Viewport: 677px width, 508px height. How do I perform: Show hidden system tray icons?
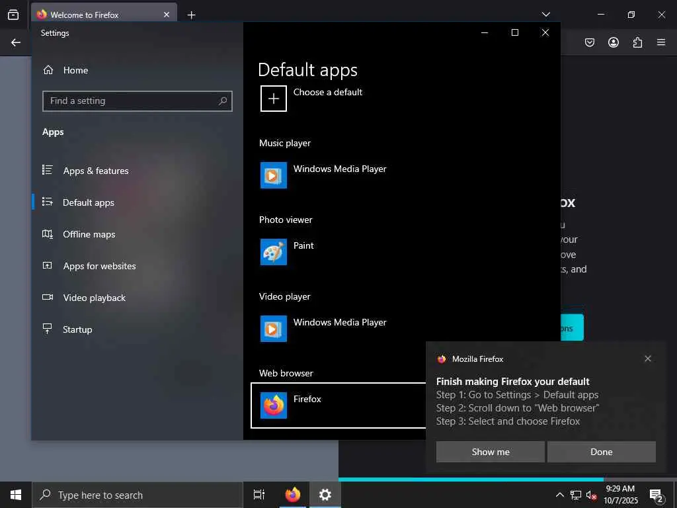click(x=559, y=495)
